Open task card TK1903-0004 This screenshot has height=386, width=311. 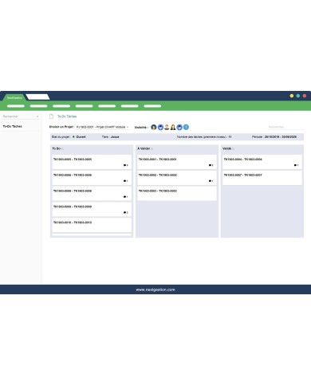(x=262, y=162)
